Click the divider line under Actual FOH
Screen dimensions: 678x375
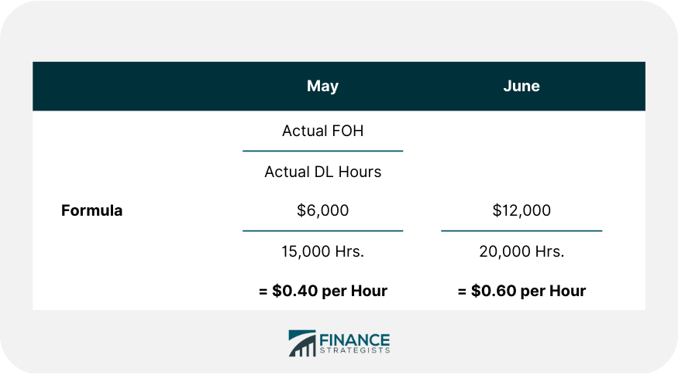coord(322,151)
